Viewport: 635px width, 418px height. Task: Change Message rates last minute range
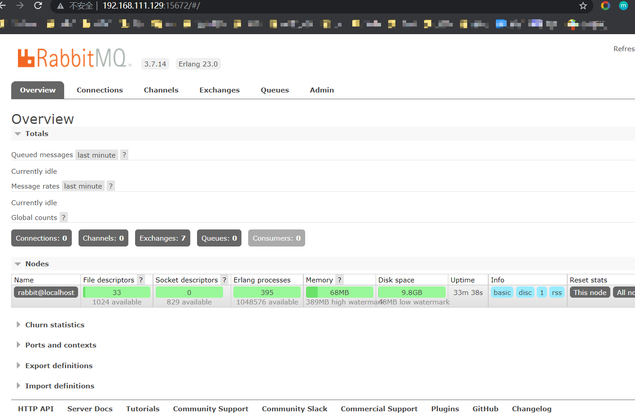coord(83,186)
